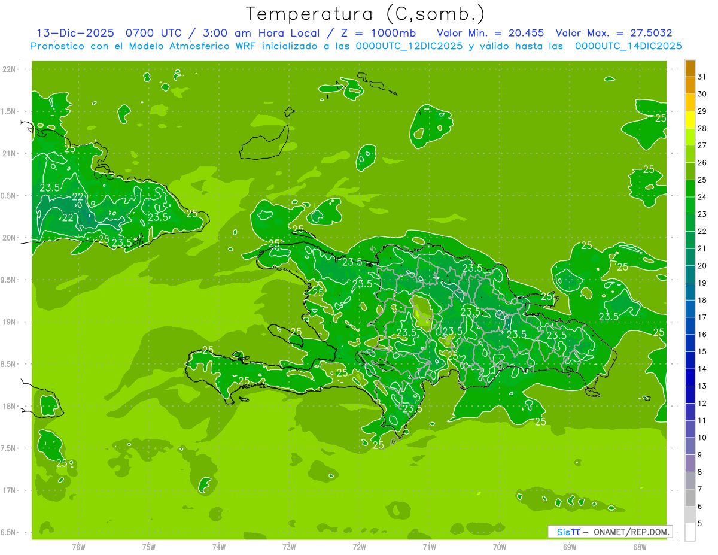718x555 pixels.
Task: Click the white swatch below 5
Action: pyautogui.click(x=690, y=532)
